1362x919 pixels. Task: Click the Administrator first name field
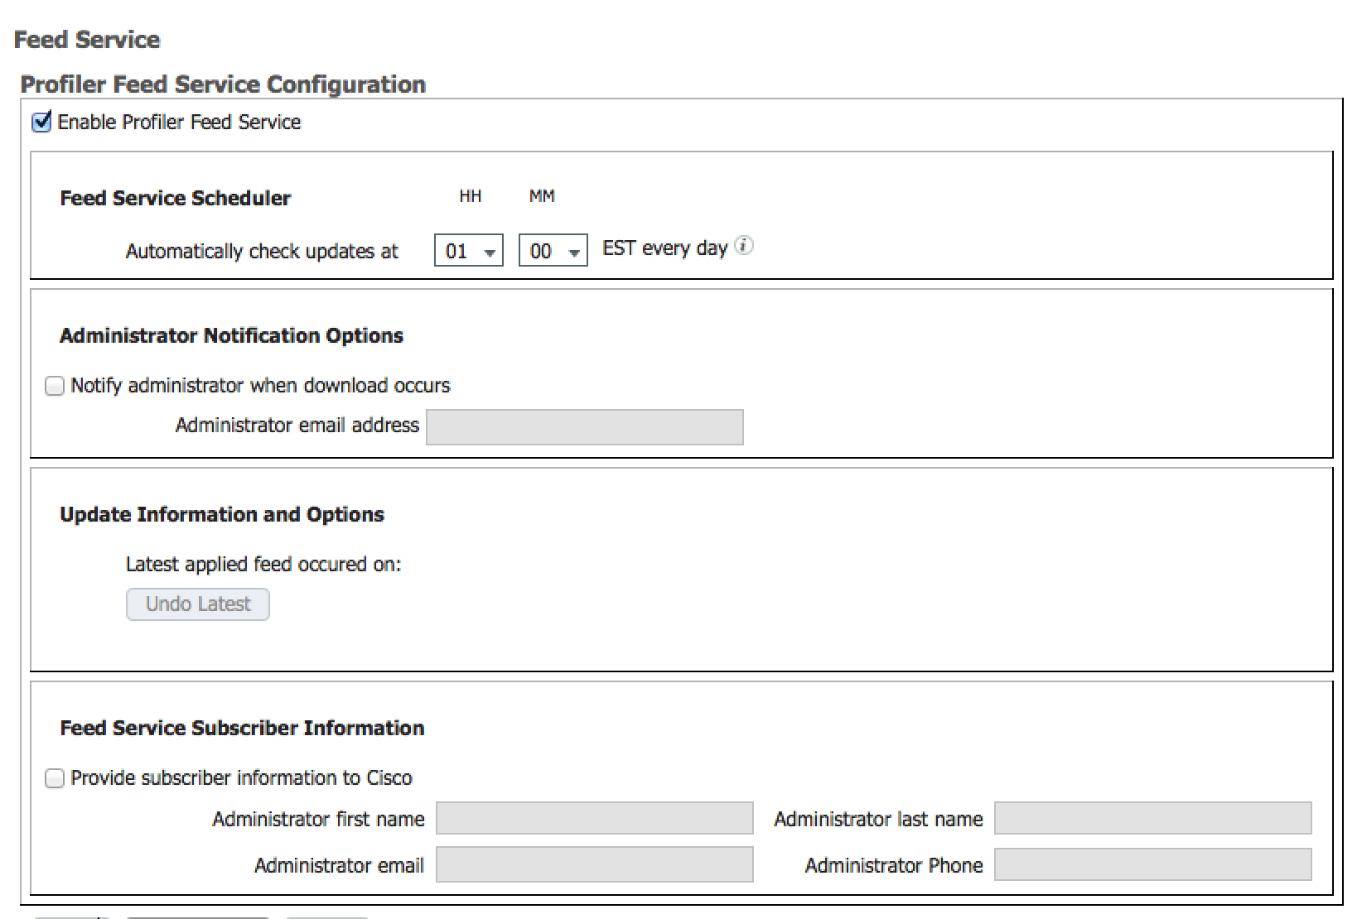594,819
